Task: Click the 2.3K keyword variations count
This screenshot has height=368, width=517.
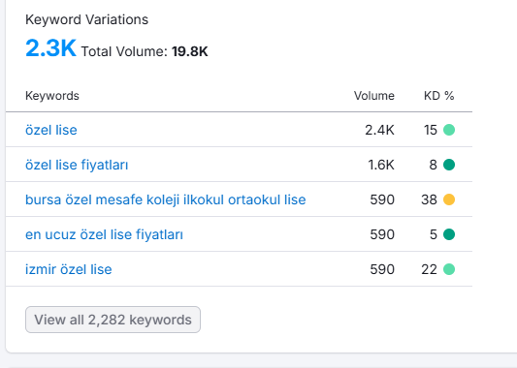Action: tap(50, 48)
